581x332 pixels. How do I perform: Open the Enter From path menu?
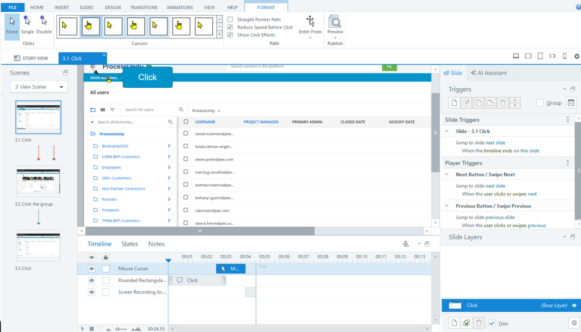310,27
